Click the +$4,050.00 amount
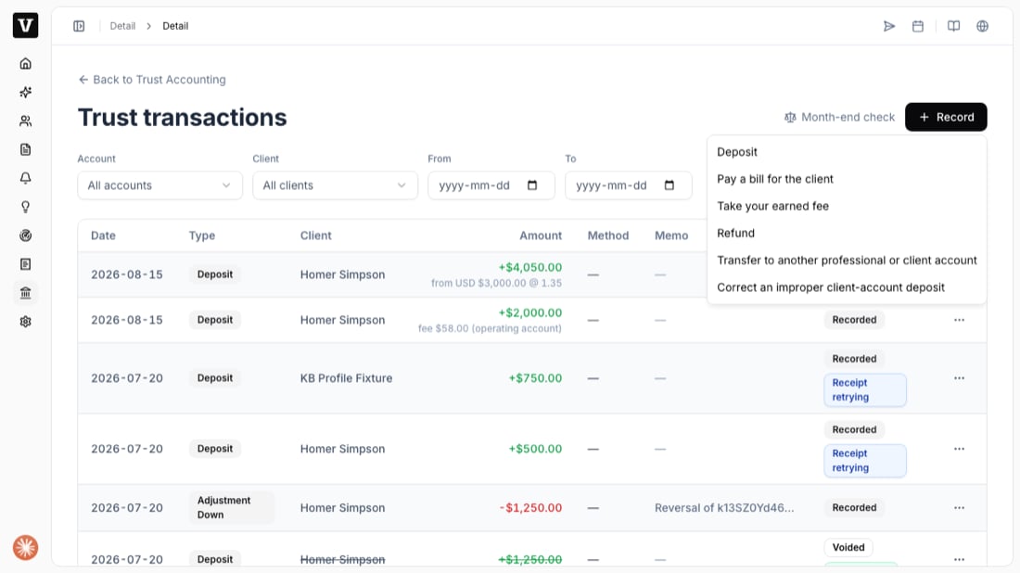The width and height of the screenshot is (1020, 573). 530,267
